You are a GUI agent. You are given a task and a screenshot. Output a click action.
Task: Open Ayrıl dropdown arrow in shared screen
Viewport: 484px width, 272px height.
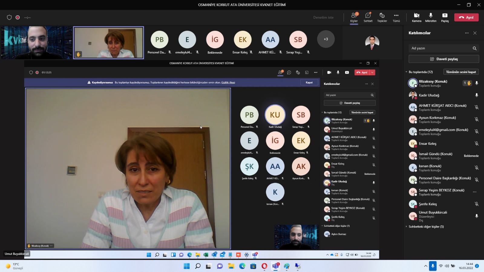coord(372,73)
